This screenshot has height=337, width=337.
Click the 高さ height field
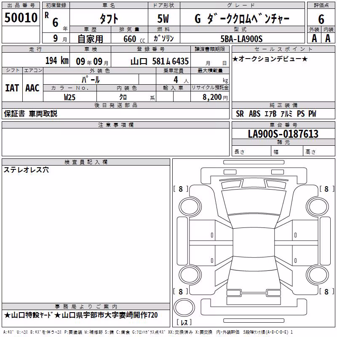(319, 152)
